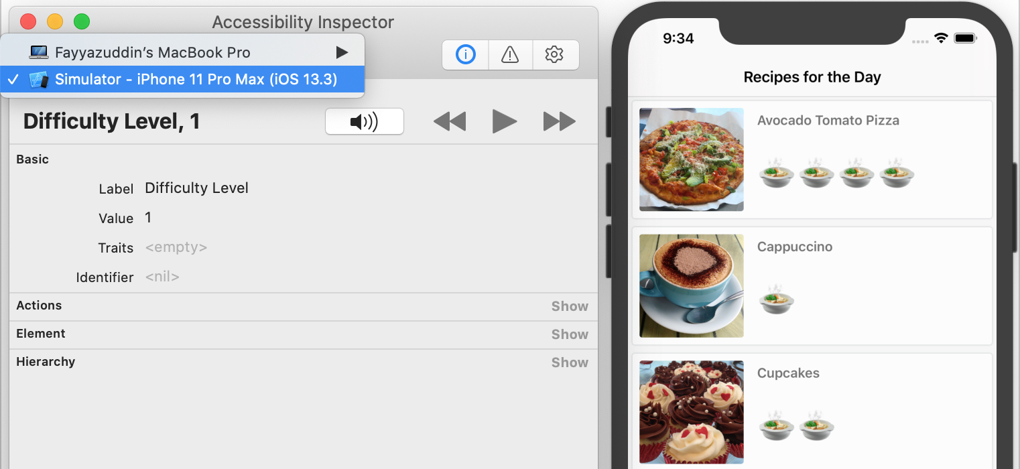Click the Wi-Fi icon in simulator status bar
1020x469 pixels.
[x=941, y=38]
